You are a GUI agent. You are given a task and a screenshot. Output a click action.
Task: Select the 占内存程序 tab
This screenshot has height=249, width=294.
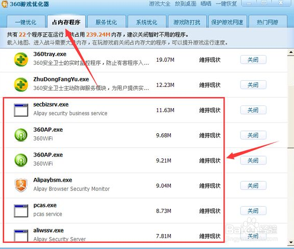point(66,22)
